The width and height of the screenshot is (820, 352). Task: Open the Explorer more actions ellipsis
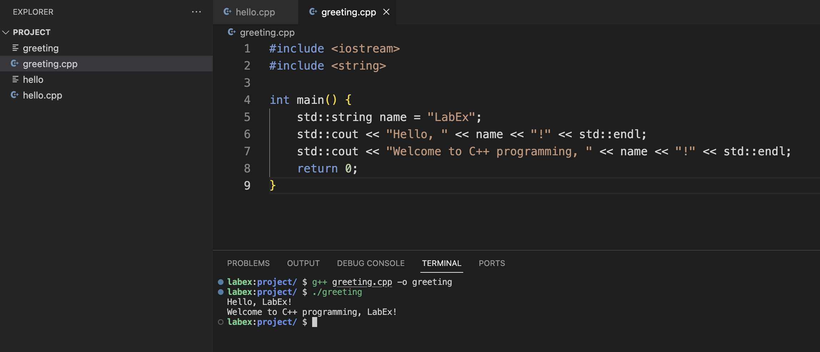196,12
